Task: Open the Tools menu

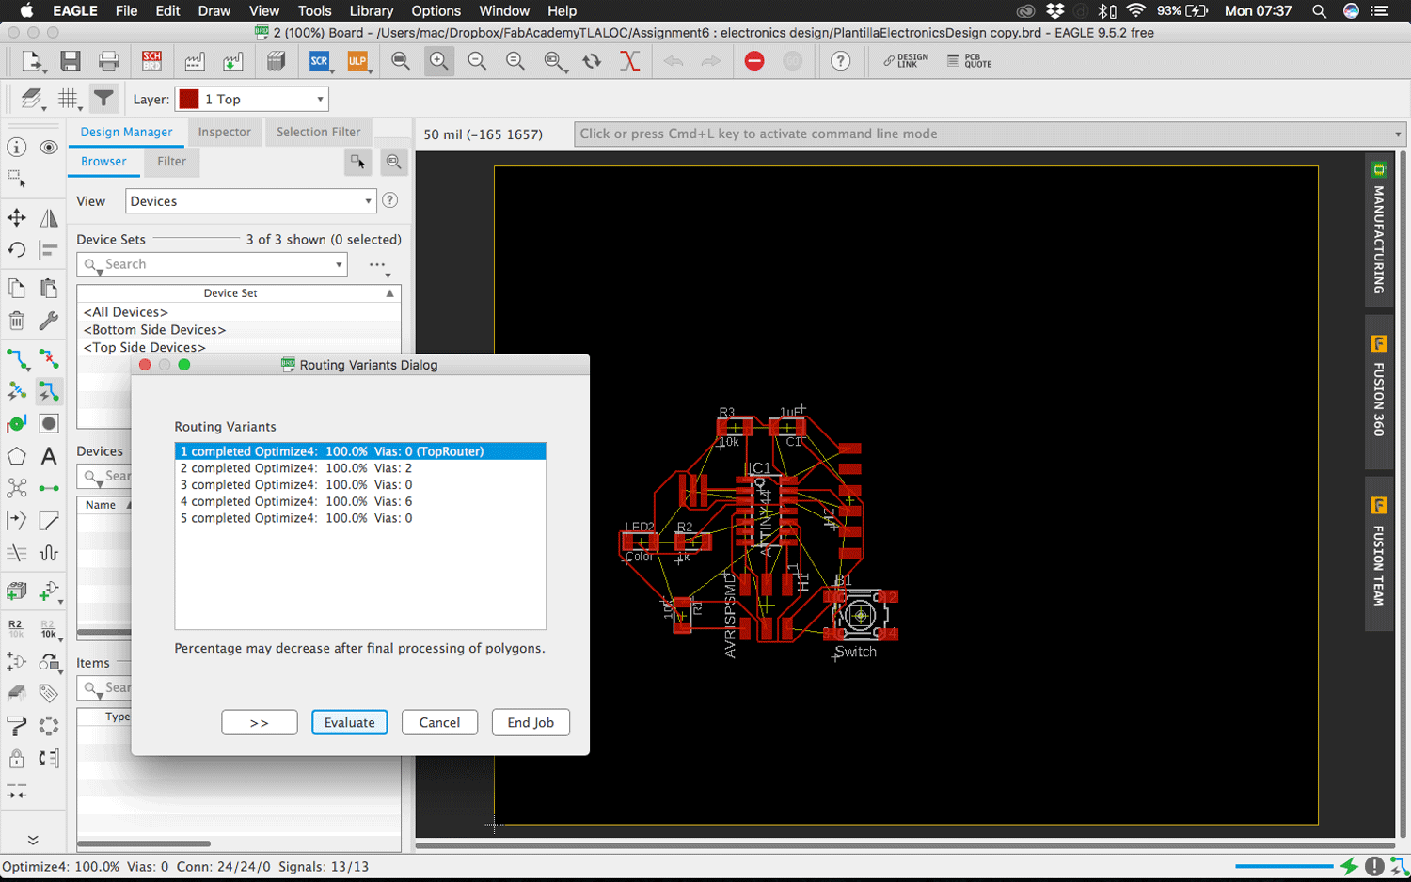Action: (314, 11)
